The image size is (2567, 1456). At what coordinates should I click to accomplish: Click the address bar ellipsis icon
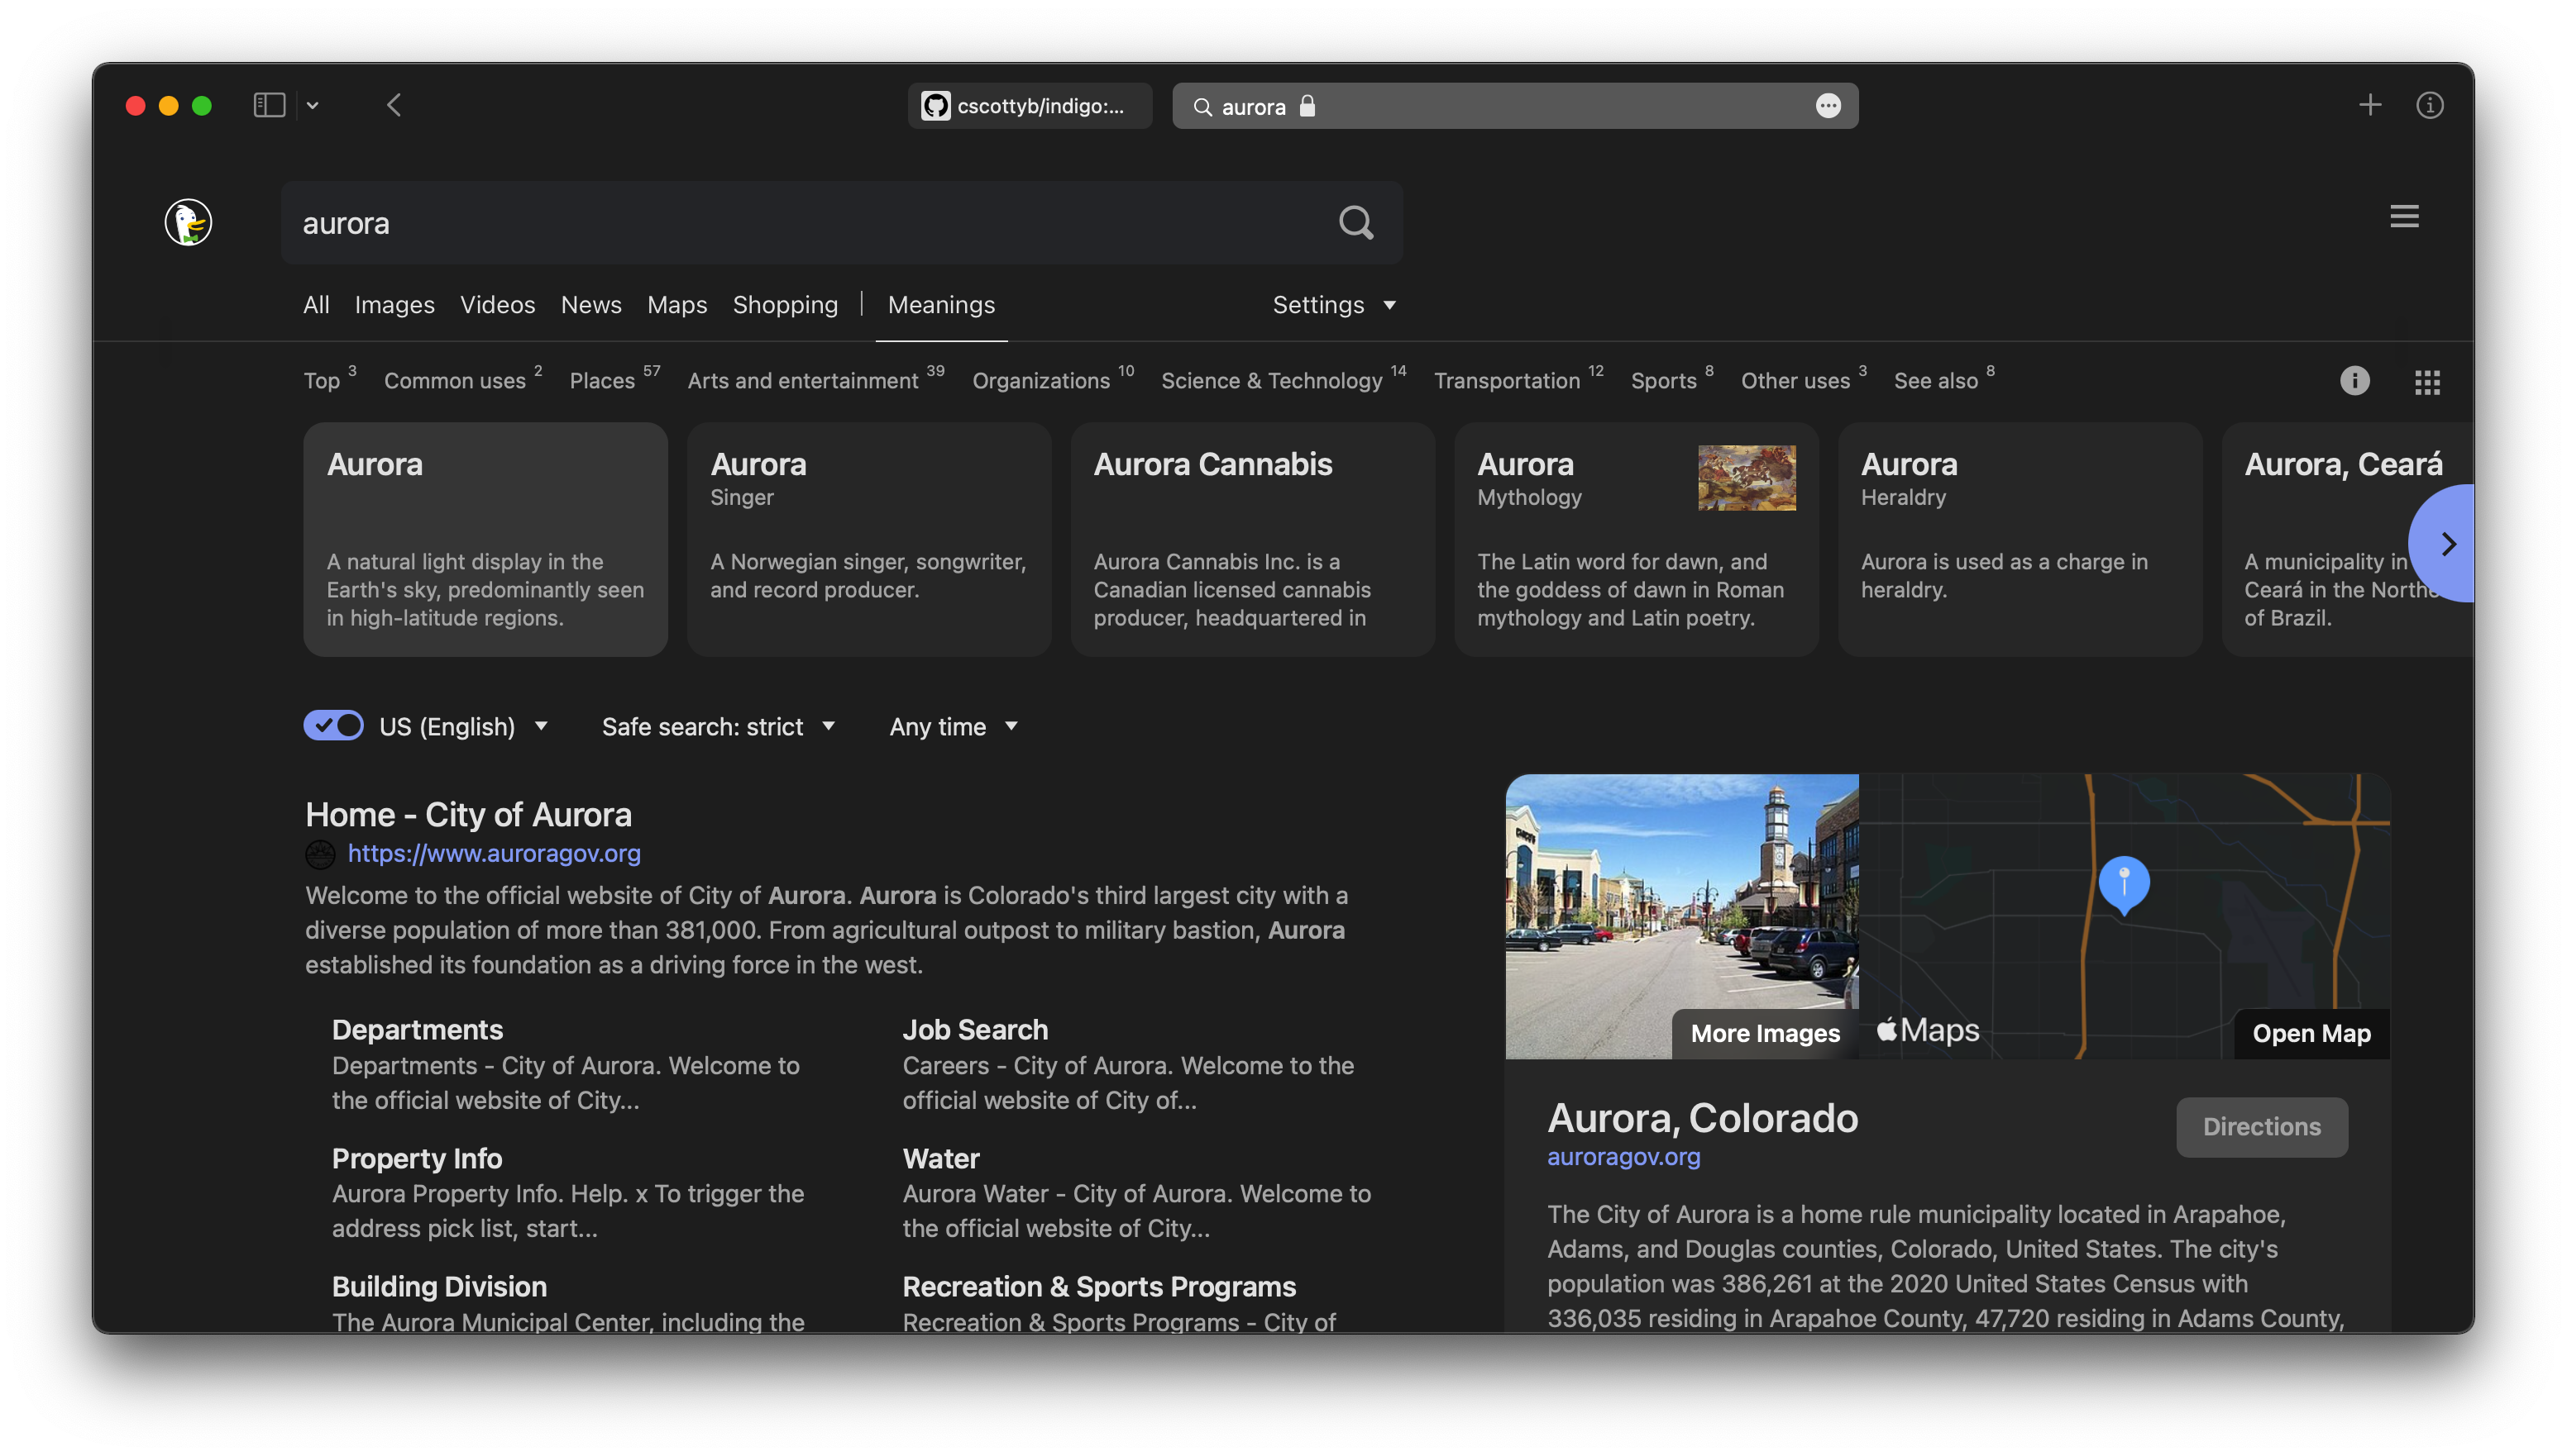click(x=1828, y=106)
